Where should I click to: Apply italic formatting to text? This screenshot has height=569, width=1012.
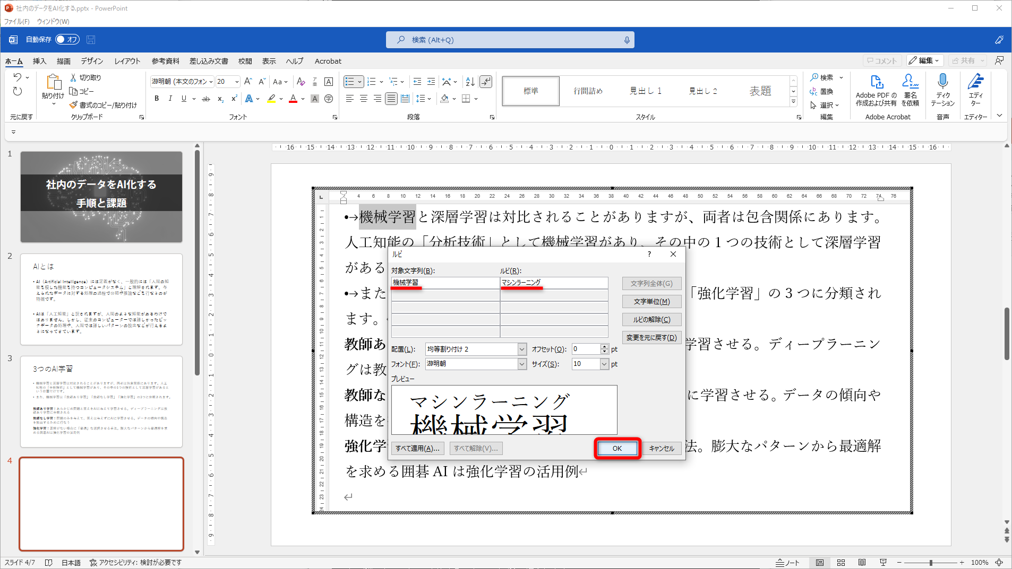click(170, 99)
